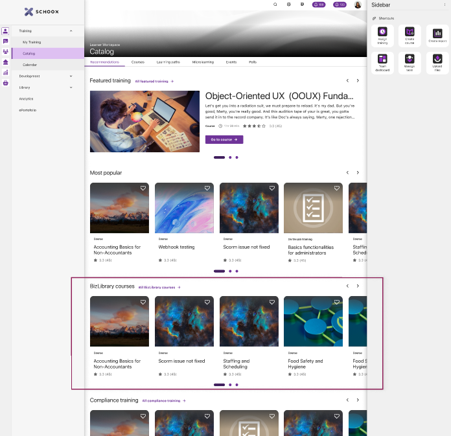Click the search icon in top bar
Image resolution: width=451 pixels, height=436 pixels.
point(275,5)
